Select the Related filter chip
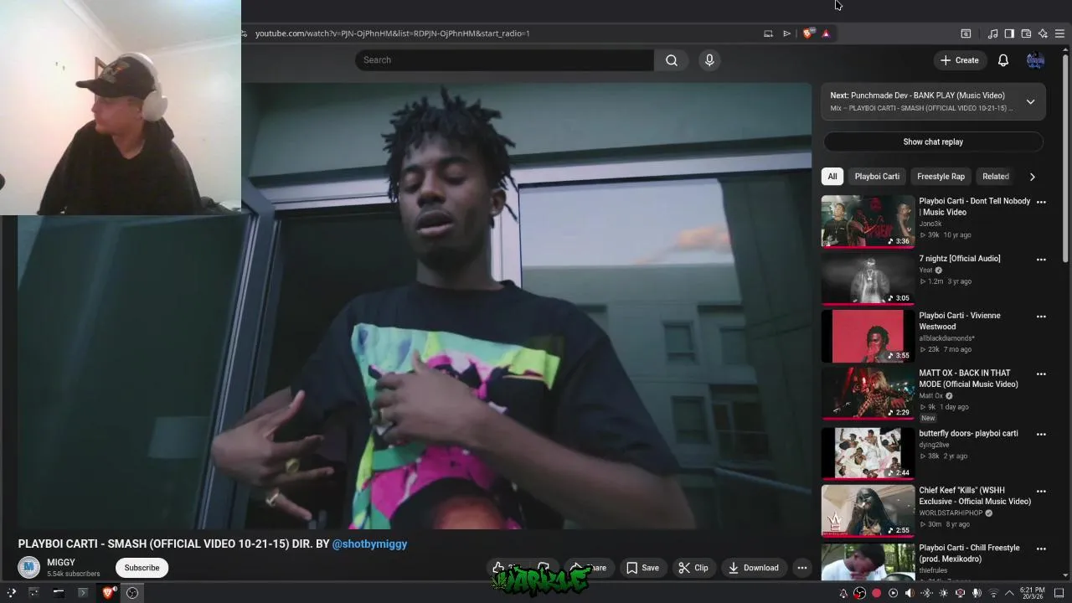 coord(995,176)
